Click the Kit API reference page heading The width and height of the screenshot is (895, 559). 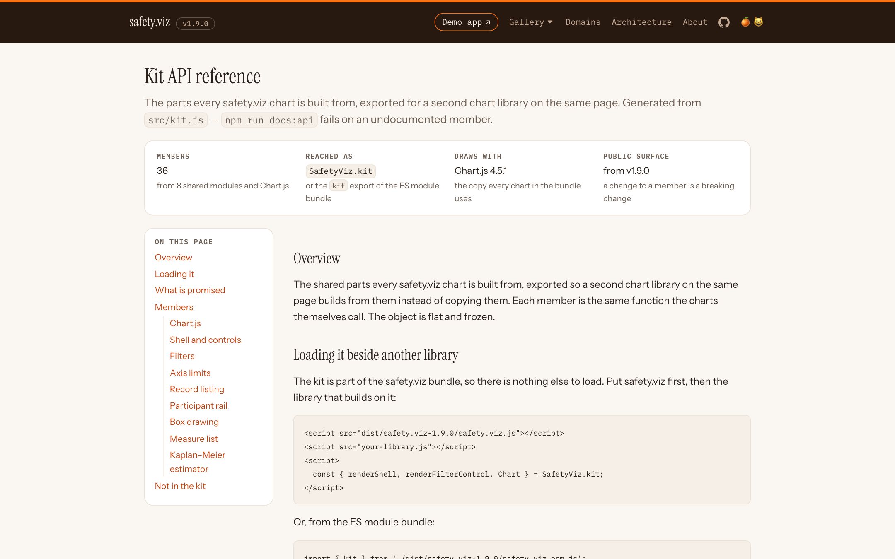coord(202,76)
